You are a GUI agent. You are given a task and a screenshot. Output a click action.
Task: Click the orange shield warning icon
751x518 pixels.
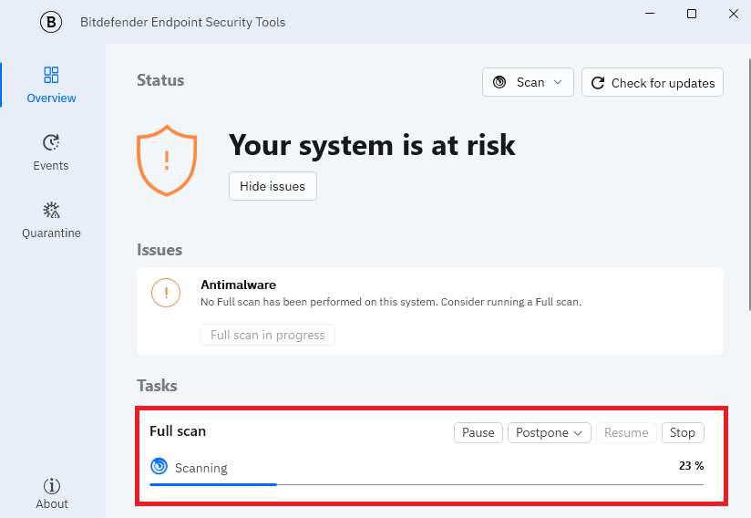click(x=167, y=161)
